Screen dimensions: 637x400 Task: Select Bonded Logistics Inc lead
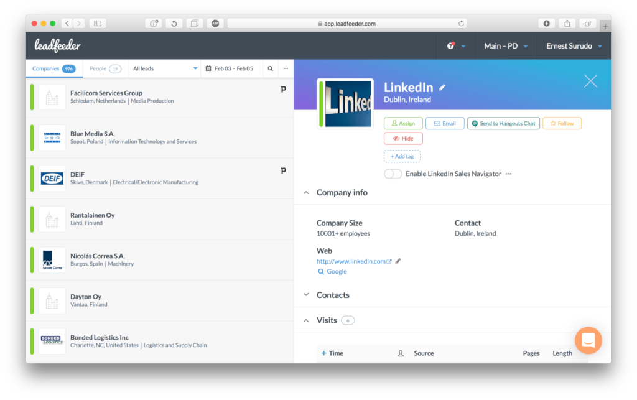pos(160,342)
